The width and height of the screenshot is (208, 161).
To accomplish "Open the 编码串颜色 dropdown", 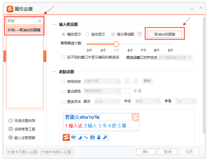I will pos(102,91).
